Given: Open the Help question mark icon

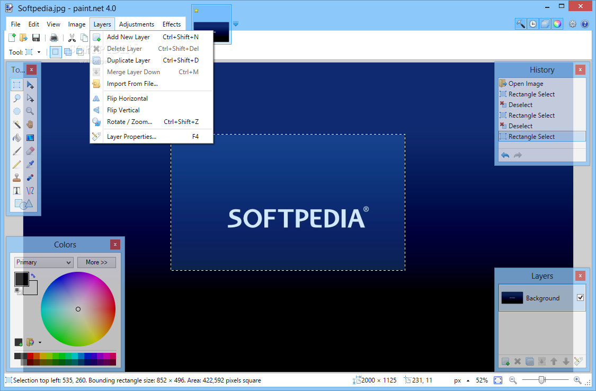Looking at the screenshot, I should pyautogui.click(x=584, y=24).
